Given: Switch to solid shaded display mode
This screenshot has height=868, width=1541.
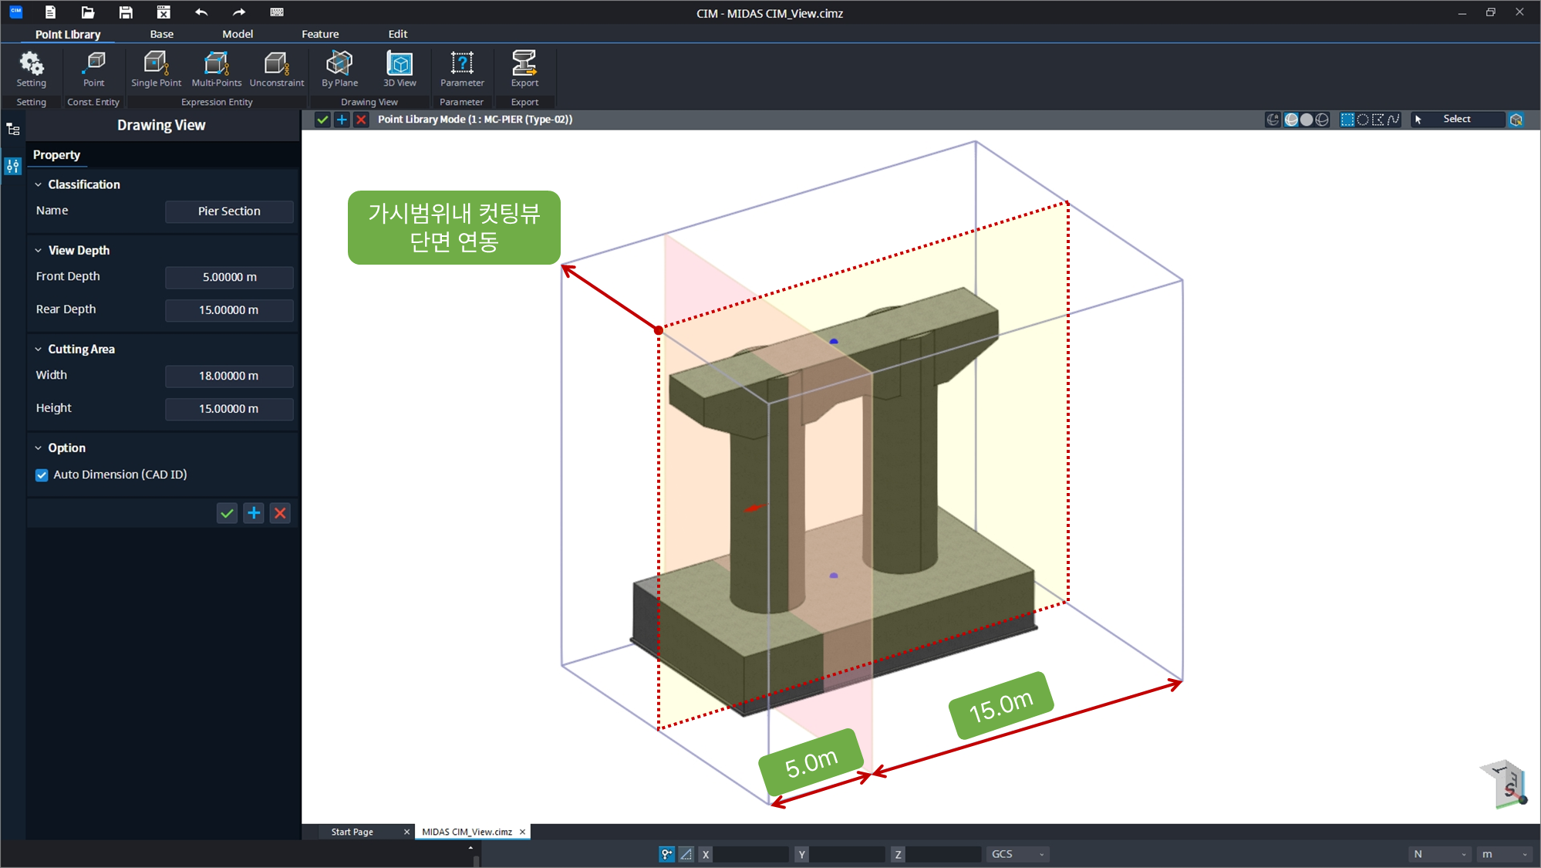Looking at the screenshot, I should click(x=1307, y=120).
